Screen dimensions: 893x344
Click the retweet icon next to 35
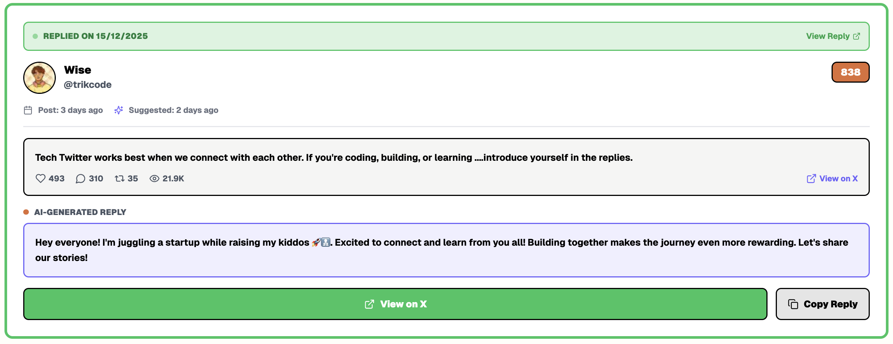120,179
